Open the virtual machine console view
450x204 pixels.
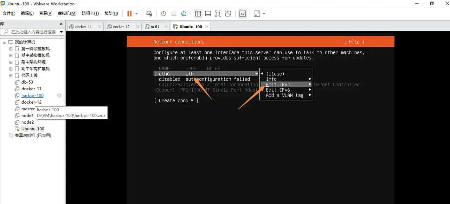pyautogui.click(x=243, y=14)
